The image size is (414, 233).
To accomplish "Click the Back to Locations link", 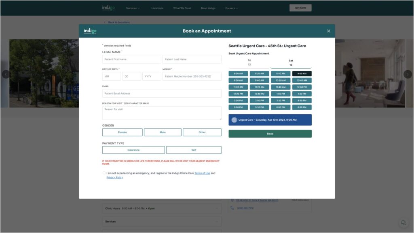I will pyautogui.click(x=119, y=22).
